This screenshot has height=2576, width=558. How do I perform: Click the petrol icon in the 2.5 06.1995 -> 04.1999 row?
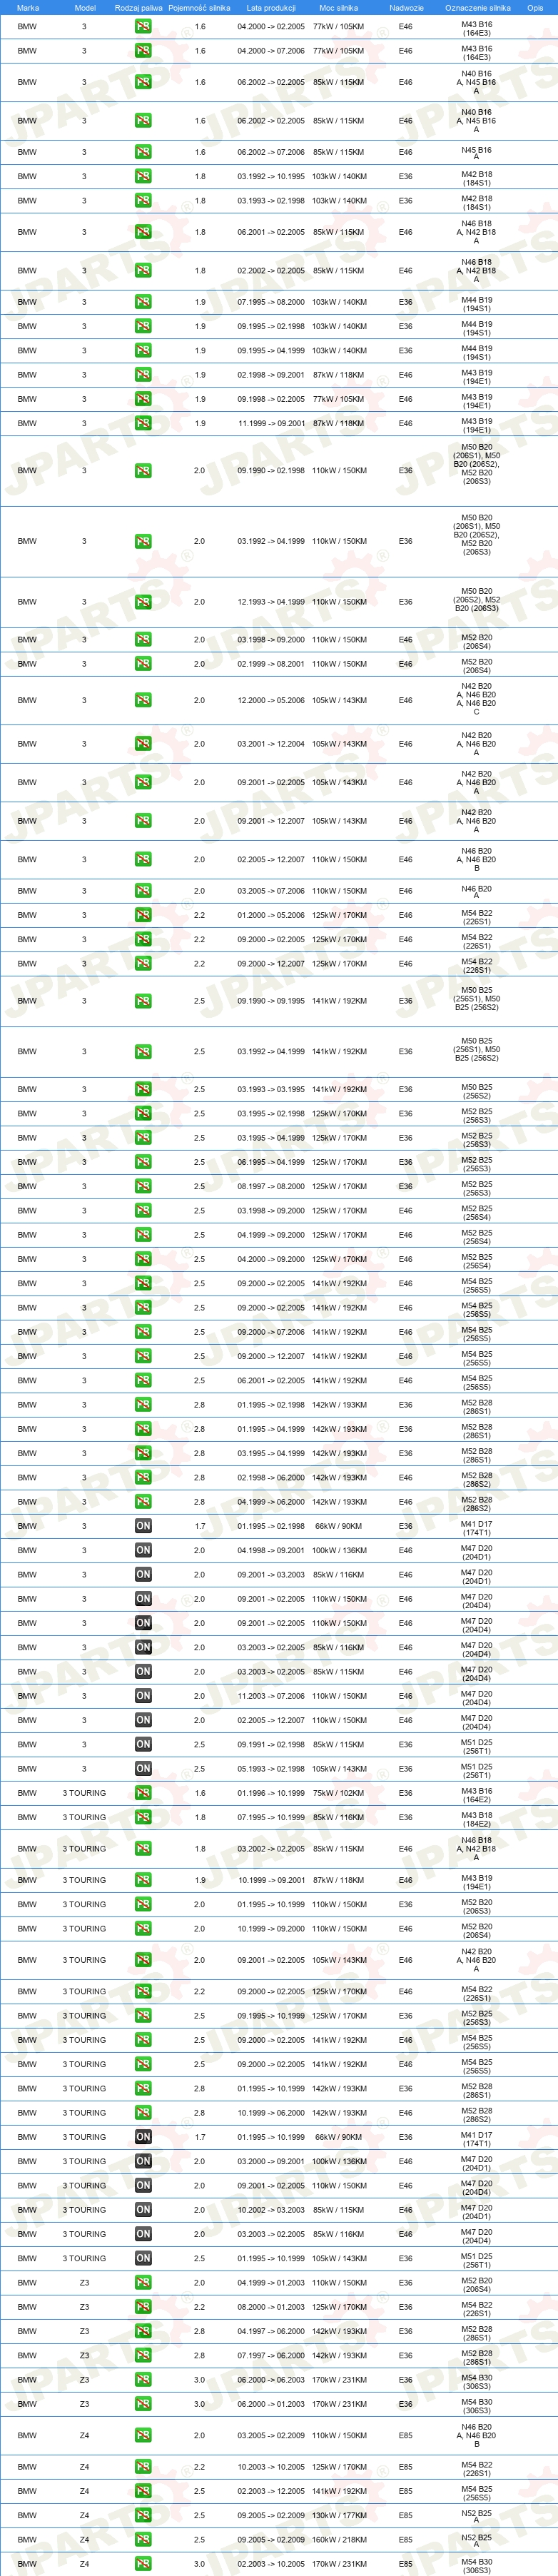point(143,1162)
